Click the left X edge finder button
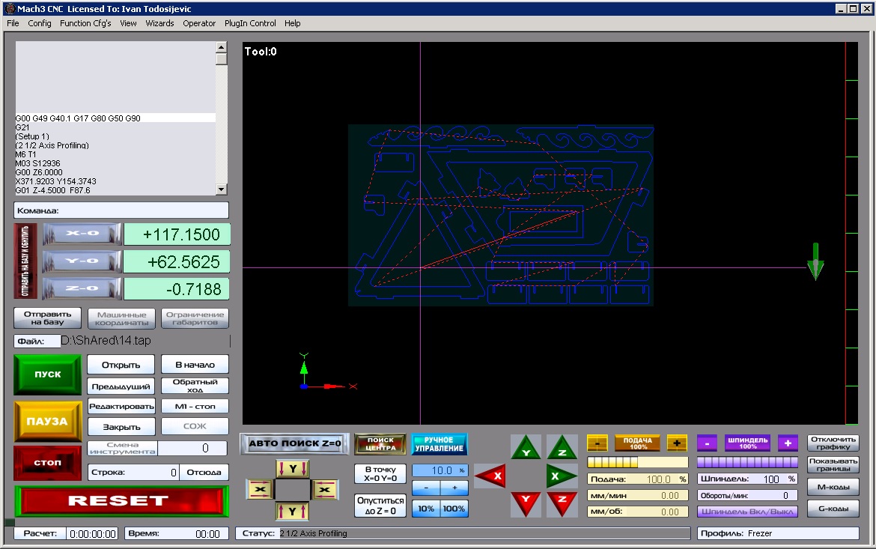This screenshot has height=549, width=876. point(261,490)
